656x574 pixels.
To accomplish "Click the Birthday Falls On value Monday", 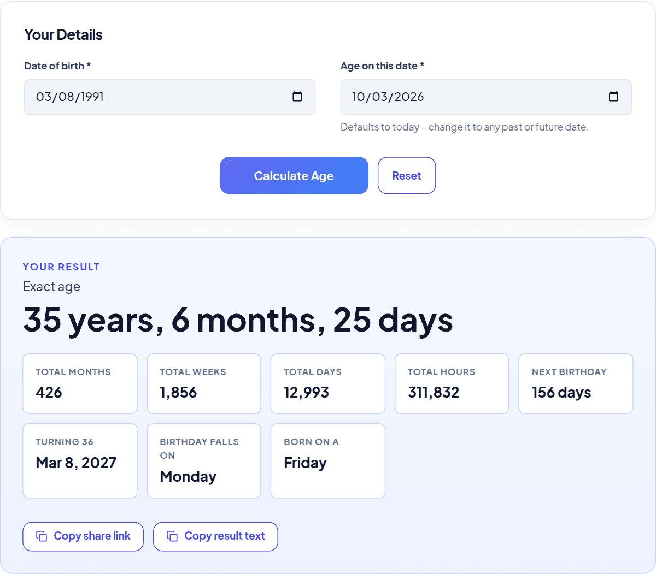I will click(x=188, y=477).
